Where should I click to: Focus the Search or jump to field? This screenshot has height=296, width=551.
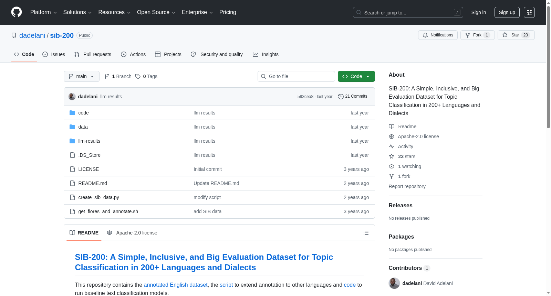[408, 12]
